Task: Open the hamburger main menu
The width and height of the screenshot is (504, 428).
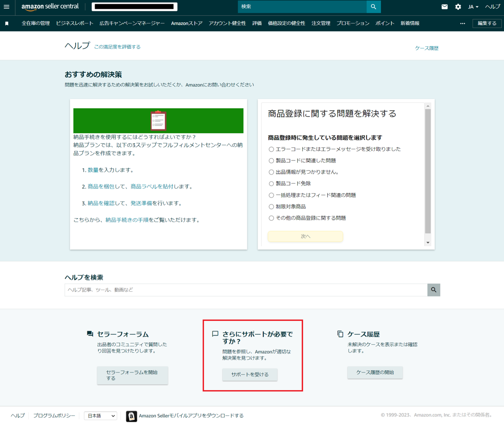Action: 6,7
